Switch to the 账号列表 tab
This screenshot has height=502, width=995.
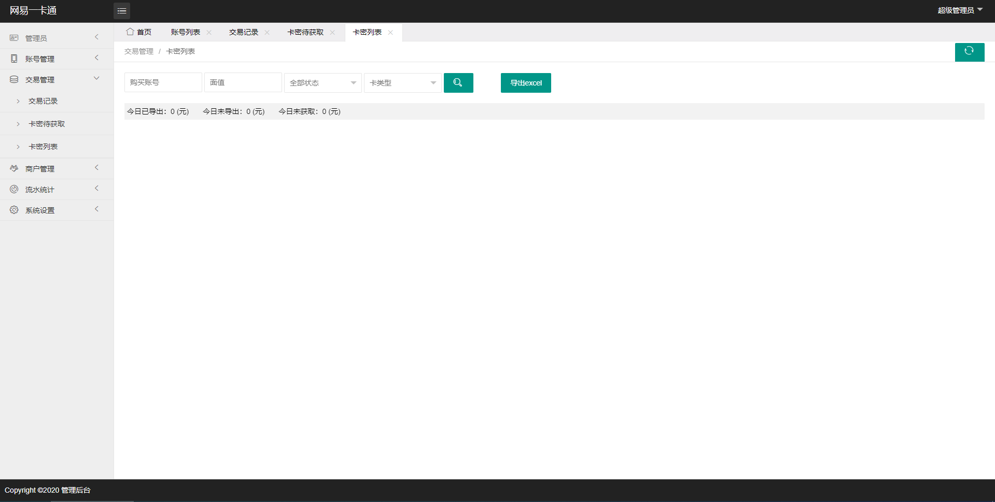pyautogui.click(x=185, y=32)
